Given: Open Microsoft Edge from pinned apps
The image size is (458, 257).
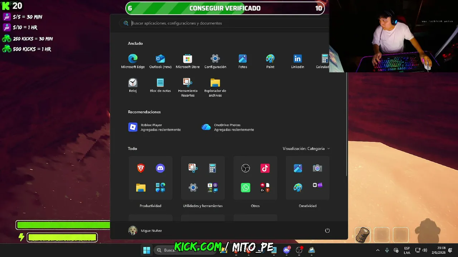Looking at the screenshot, I should coord(133,61).
